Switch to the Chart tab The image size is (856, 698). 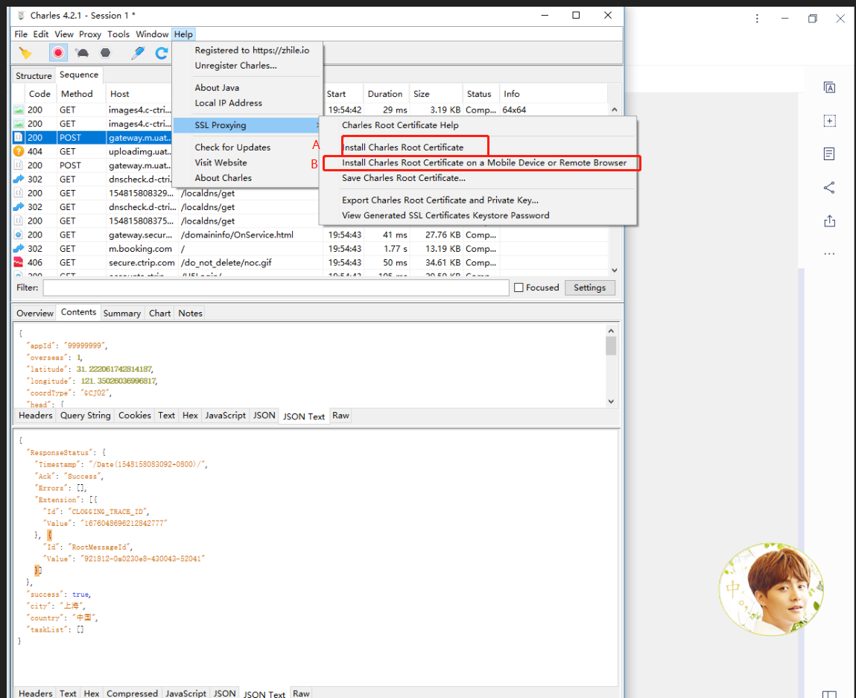[x=160, y=314]
